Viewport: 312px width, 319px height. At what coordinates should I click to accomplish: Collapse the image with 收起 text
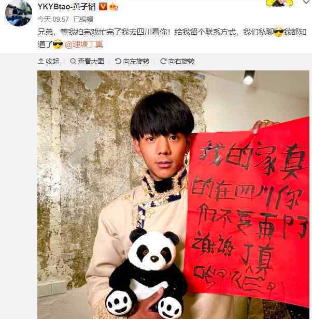coord(52,61)
